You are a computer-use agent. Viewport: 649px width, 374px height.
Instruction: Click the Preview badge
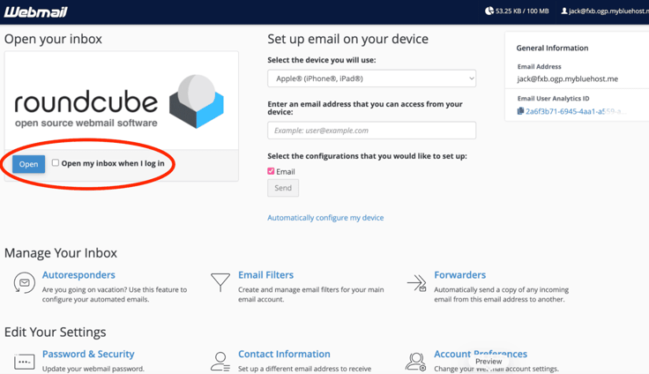tap(489, 361)
